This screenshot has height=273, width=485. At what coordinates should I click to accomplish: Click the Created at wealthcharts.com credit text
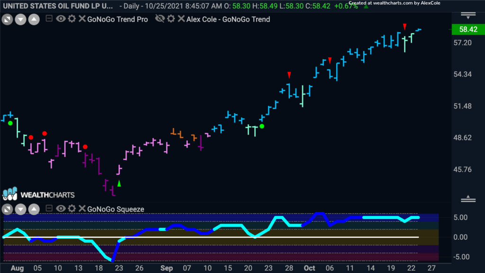[x=395, y=3]
